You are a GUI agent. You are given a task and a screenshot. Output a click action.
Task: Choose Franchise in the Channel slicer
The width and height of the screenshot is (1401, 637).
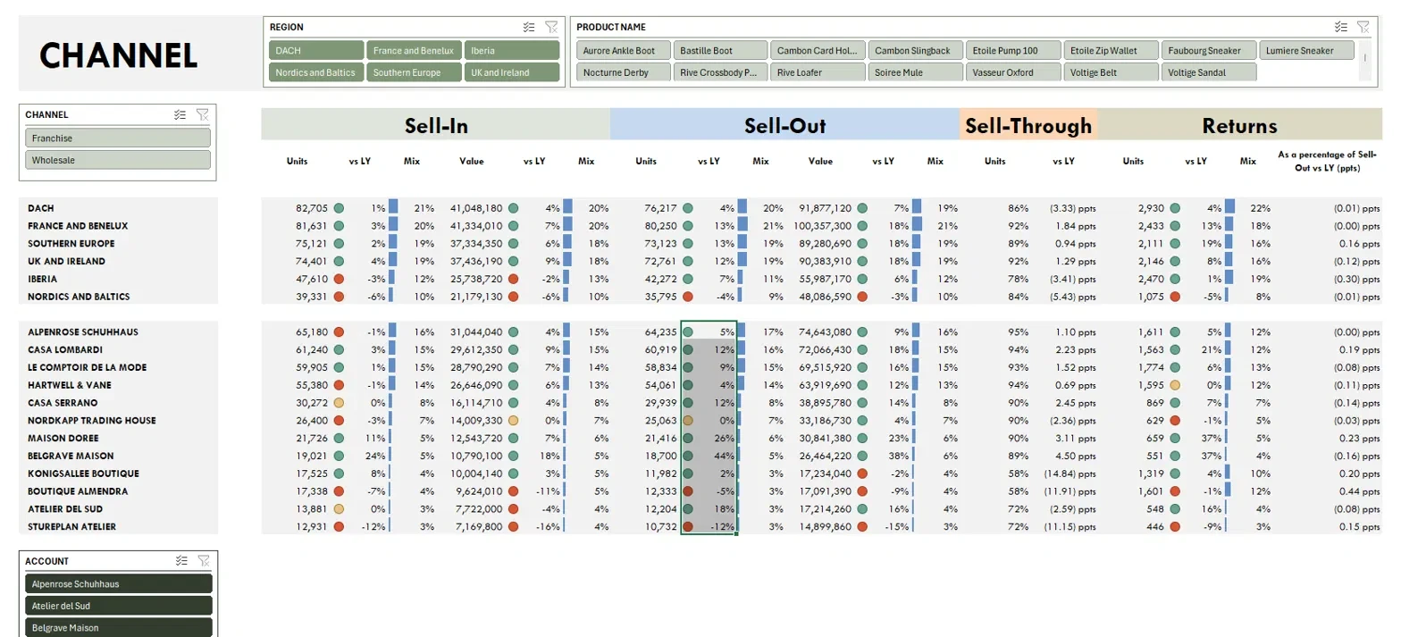point(118,138)
